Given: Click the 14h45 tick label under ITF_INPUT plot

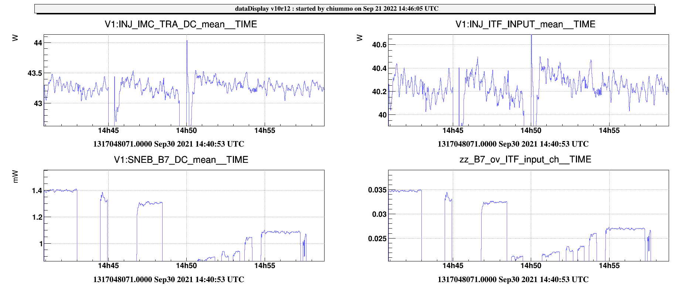Looking at the screenshot, I should pos(453,130).
